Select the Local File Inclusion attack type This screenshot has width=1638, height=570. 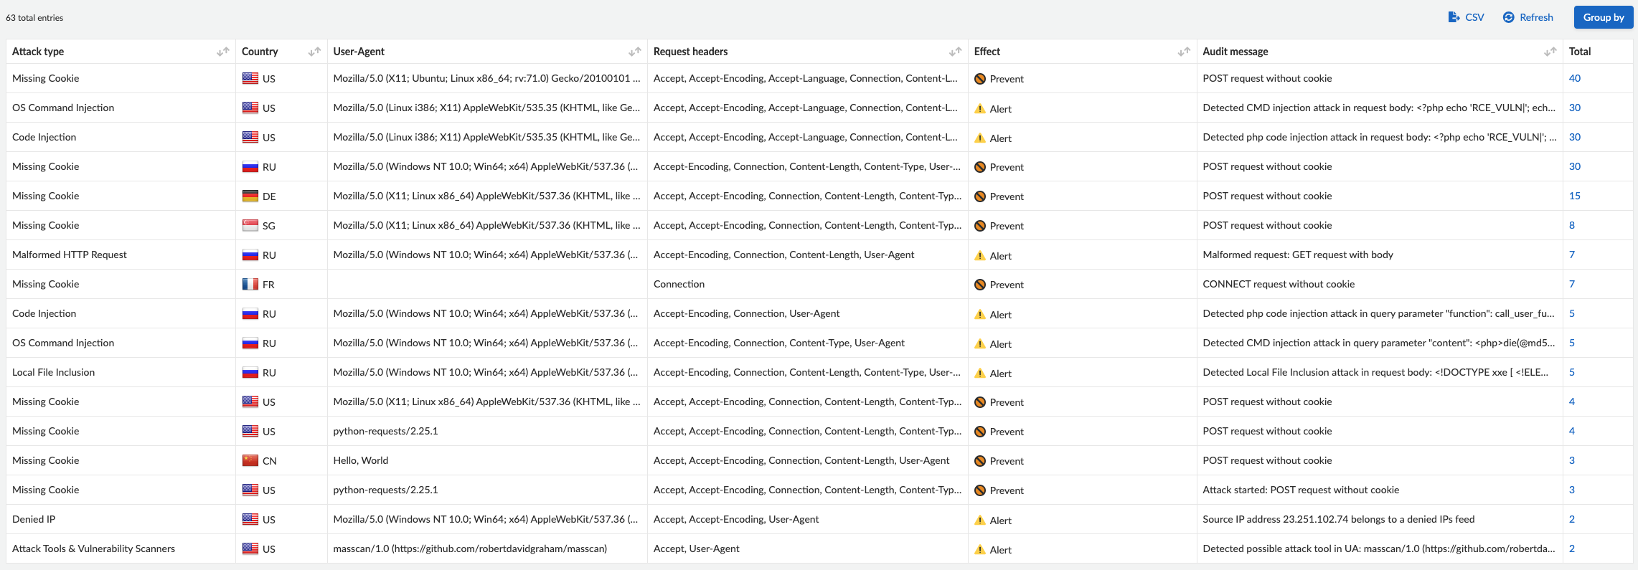(x=54, y=372)
